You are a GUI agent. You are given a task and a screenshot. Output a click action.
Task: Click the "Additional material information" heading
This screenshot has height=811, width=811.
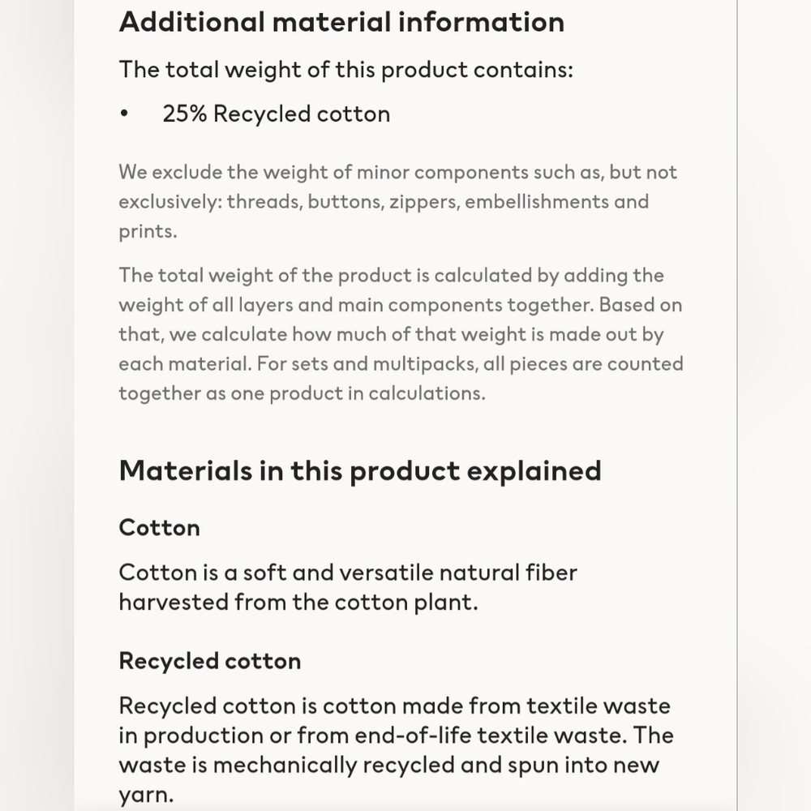point(341,22)
